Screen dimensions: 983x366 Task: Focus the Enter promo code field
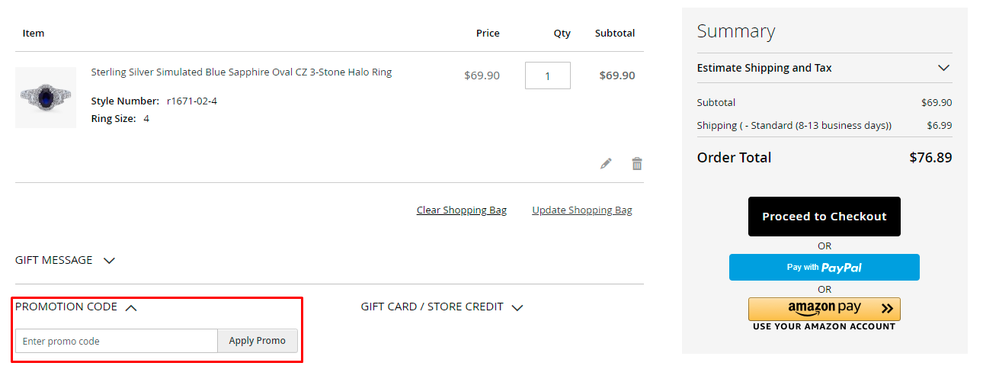coord(117,341)
